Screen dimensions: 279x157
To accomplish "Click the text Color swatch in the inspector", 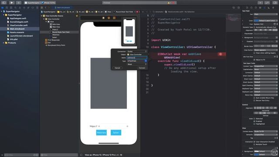I will click(x=256, y=20).
